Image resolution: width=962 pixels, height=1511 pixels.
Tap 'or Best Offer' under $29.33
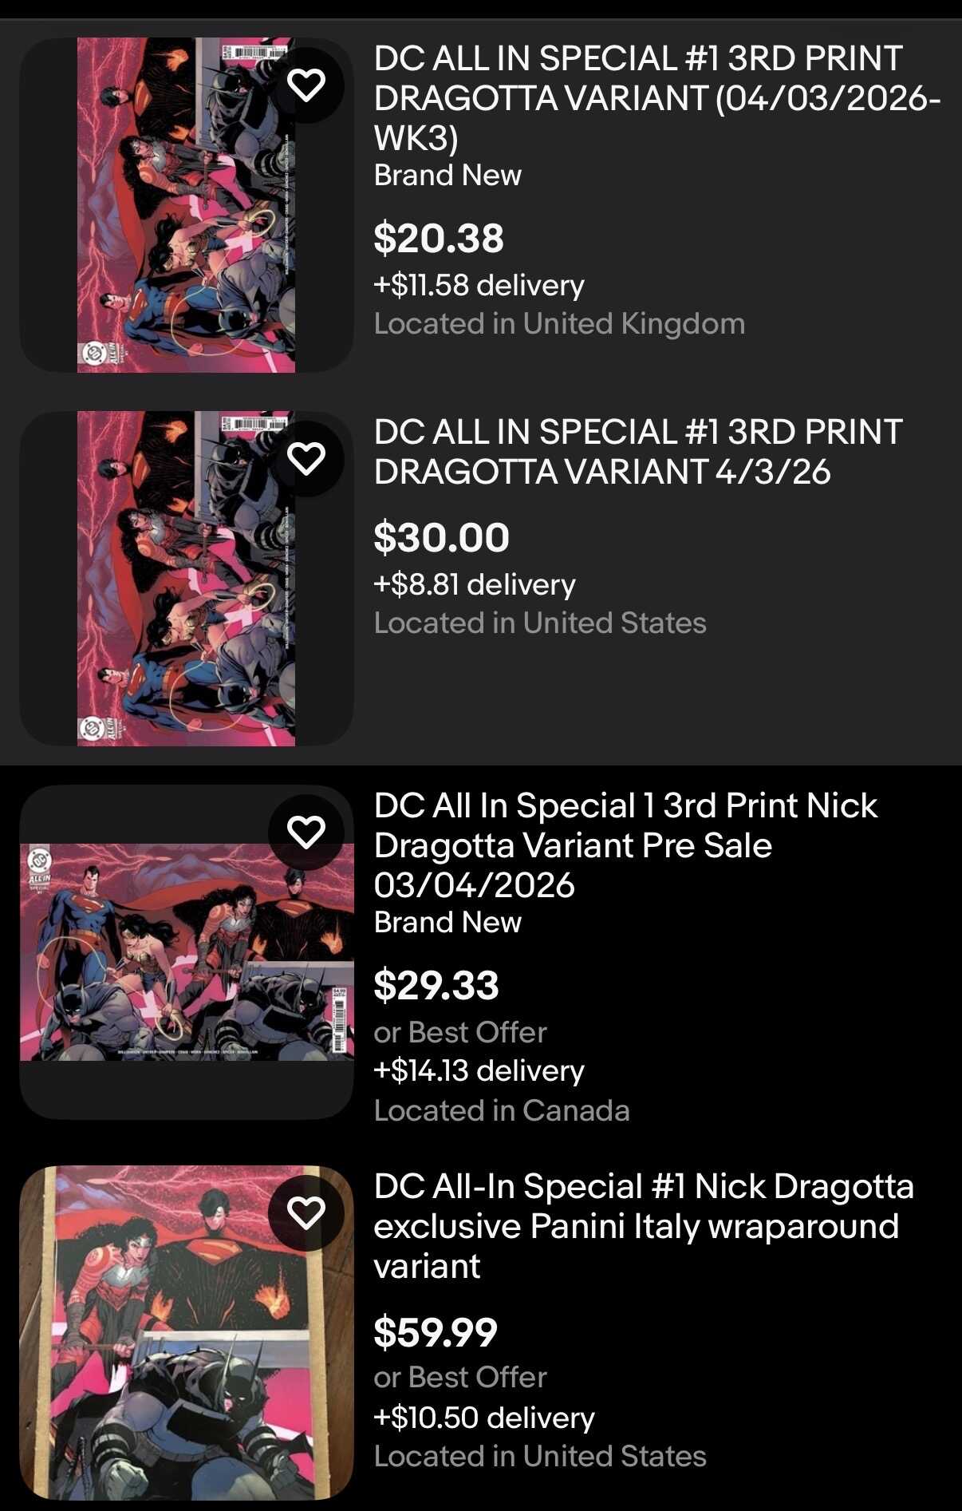pos(460,1032)
